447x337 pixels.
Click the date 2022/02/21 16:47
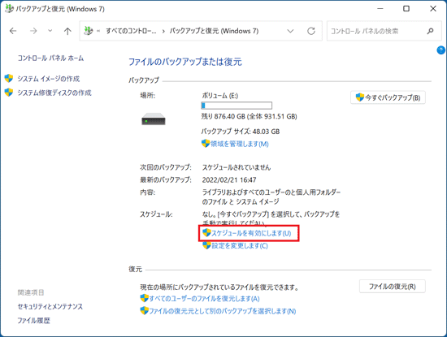click(229, 179)
